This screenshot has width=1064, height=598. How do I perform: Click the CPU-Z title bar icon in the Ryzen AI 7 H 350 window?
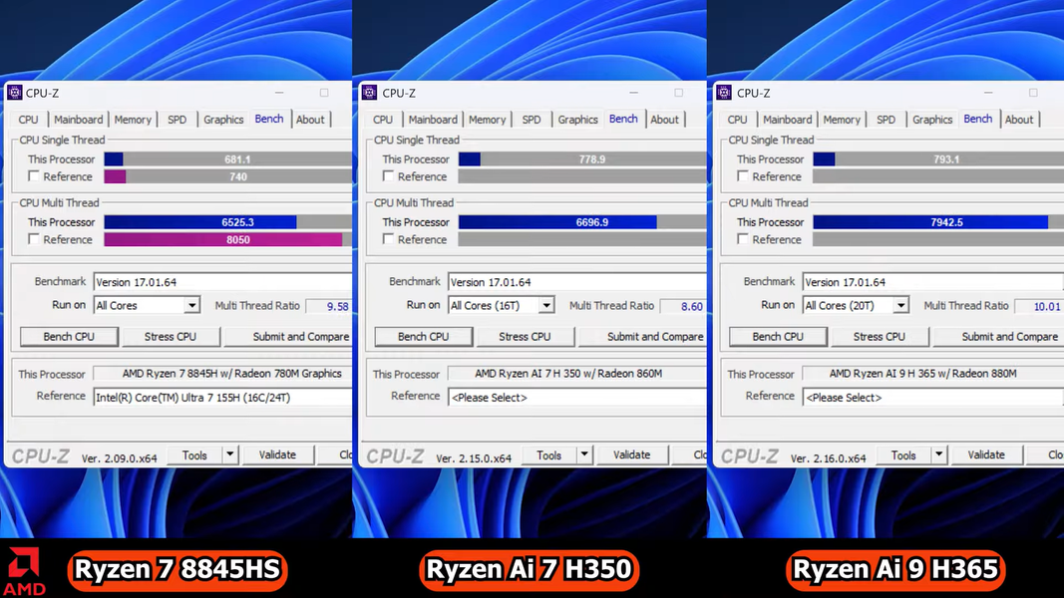(369, 93)
